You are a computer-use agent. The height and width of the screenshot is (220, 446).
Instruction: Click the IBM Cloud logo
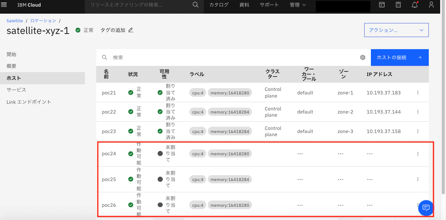(29, 5)
